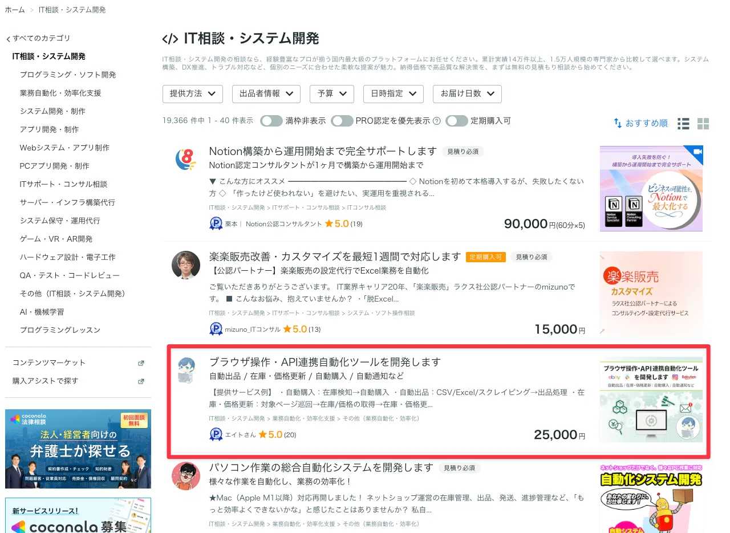This screenshot has height=533, width=730.
Task: Select ITサポート・コンサル相談 category
Action: click(63, 184)
